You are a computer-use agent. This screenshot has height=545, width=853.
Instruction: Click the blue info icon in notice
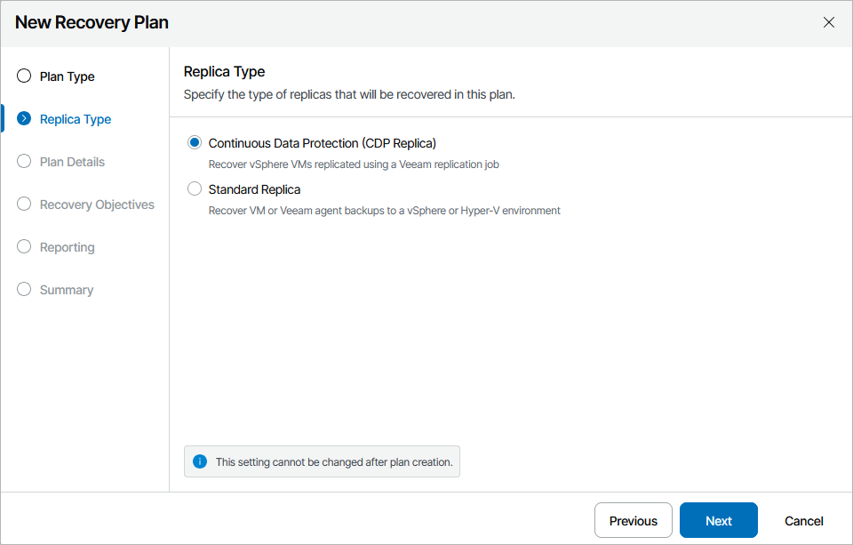[x=200, y=462]
